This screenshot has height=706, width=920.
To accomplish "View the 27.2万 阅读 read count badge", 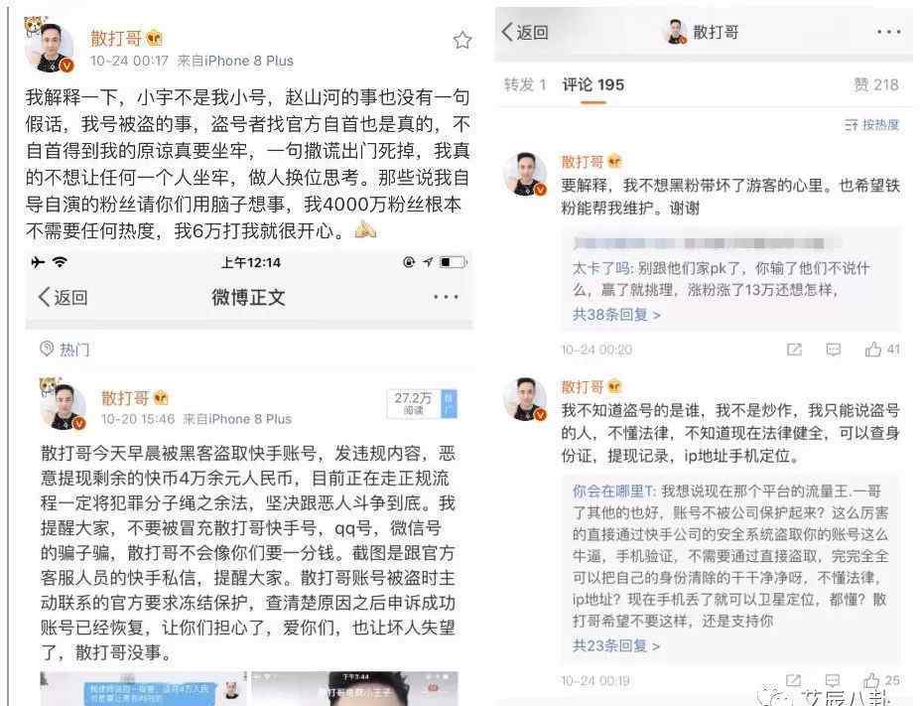I will click(x=414, y=403).
